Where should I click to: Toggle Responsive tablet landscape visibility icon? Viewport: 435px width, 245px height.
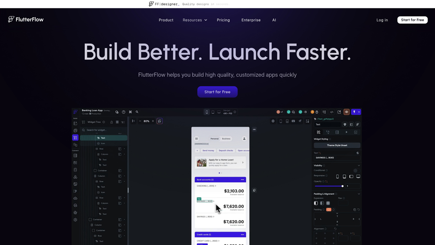351,177
